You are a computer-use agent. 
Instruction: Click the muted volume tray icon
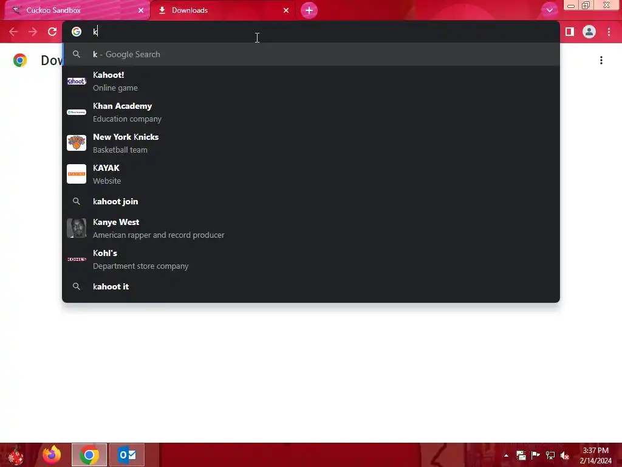pyautogui.click(x=565, y=455)
